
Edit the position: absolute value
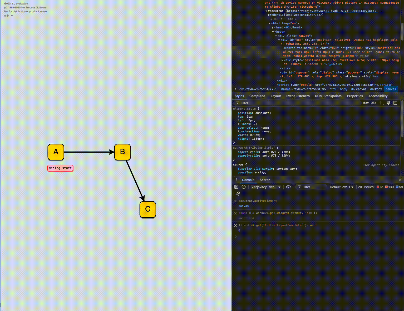tap(262, 113)
